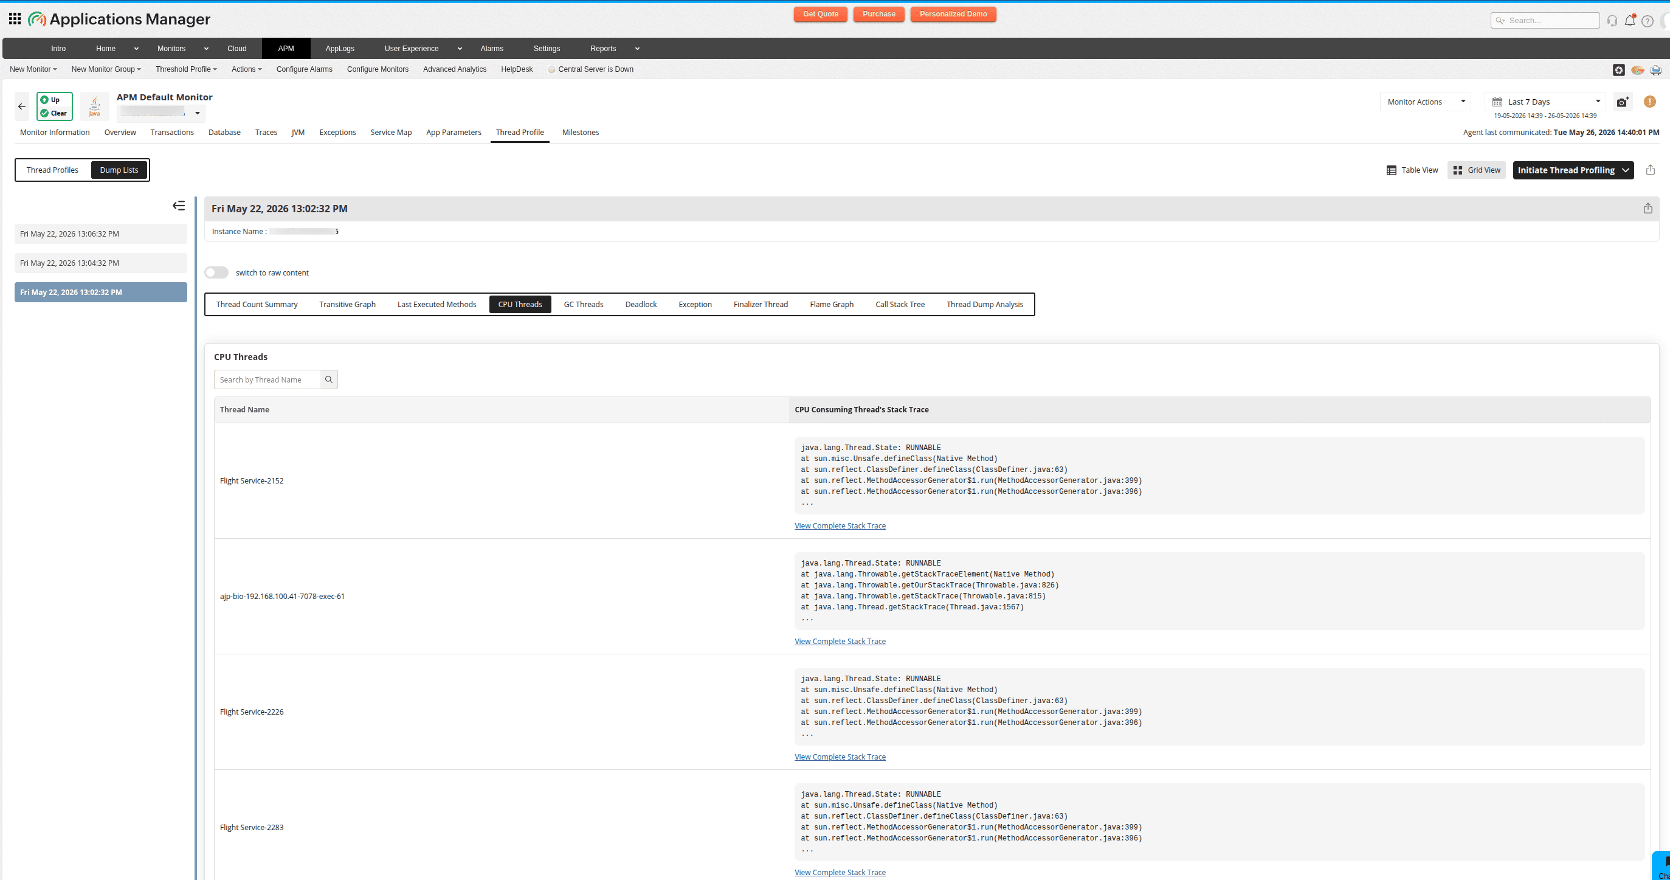1670x880 pixels.
Task: Select dump Fri May 22, 2026 13:06:32 PM
Action: (100, 234)
